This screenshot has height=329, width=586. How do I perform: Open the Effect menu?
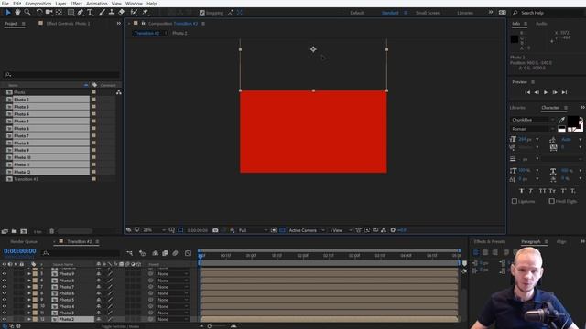[76, 4]
